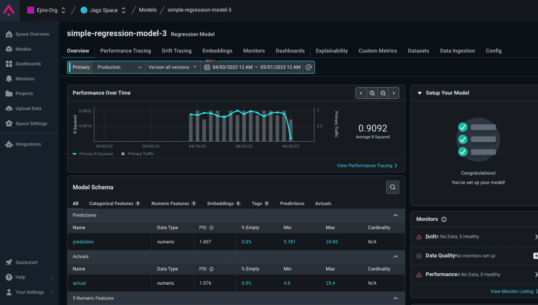538x305 pixels.
Task: Zoom in on Performance Over Time chart
Action: click(372, 93)
